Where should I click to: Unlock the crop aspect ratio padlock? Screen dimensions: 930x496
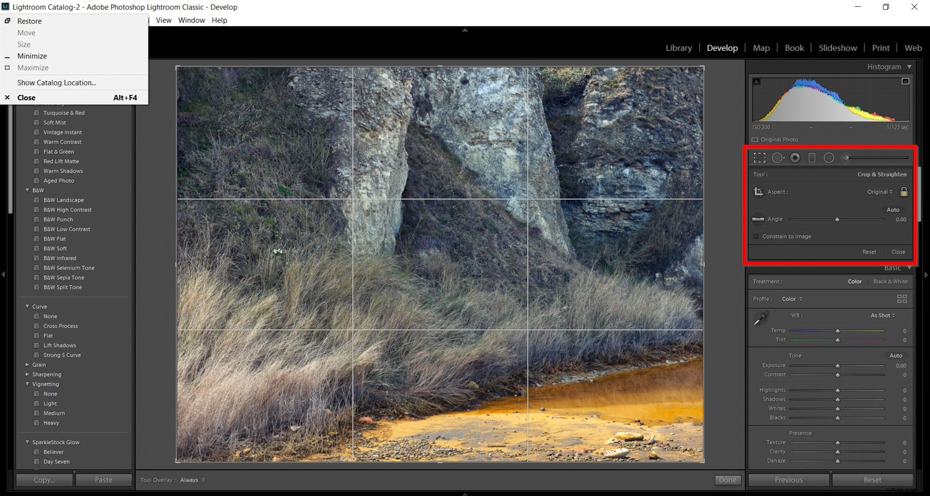903,192
